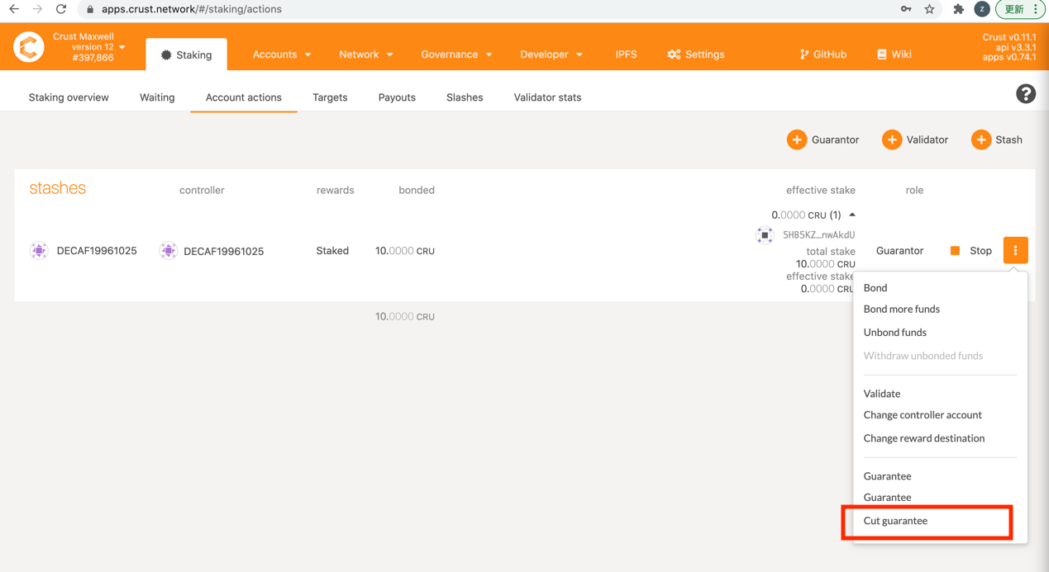Add a new Guarantor
The width and height of the screenshot is (1049, 572).
coord(823,139)
